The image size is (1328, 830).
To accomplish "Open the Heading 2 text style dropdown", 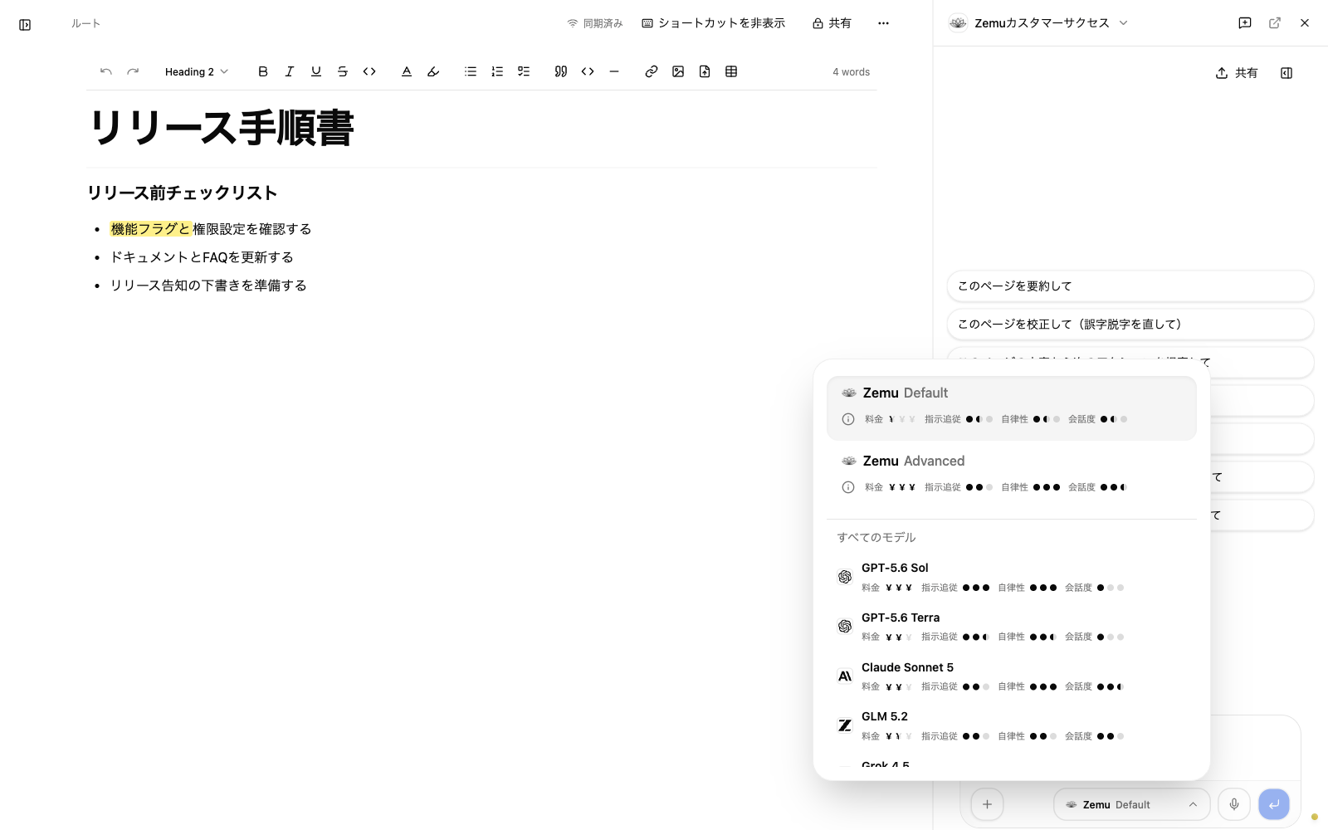I will [197, 71].
